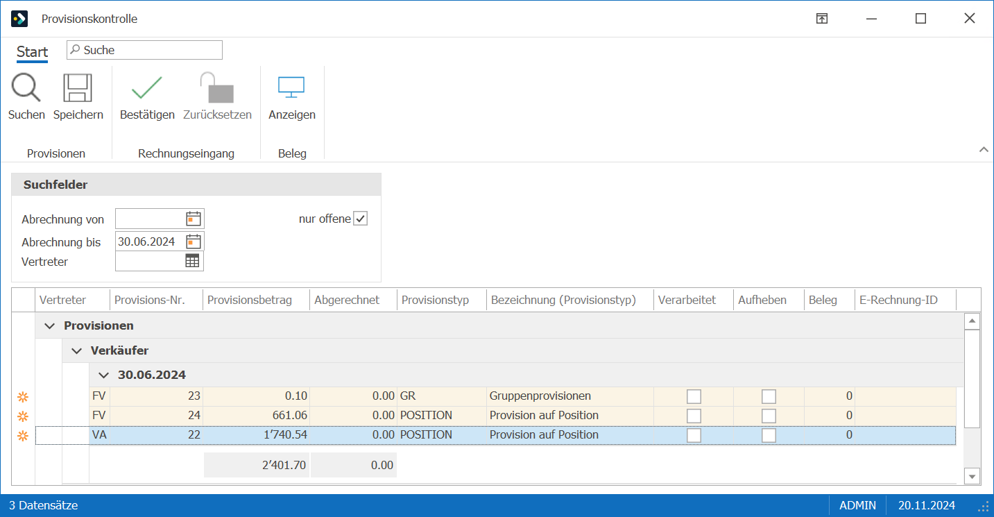Check Verarbeitet for Provisions-Nr. 22
994x517 pixels.
694,435
